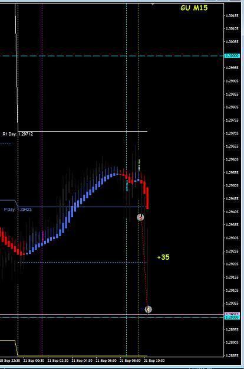Click the 1.29605 price axis label
The height and width of the screenshot is (369, 244).
pos(232,159)
